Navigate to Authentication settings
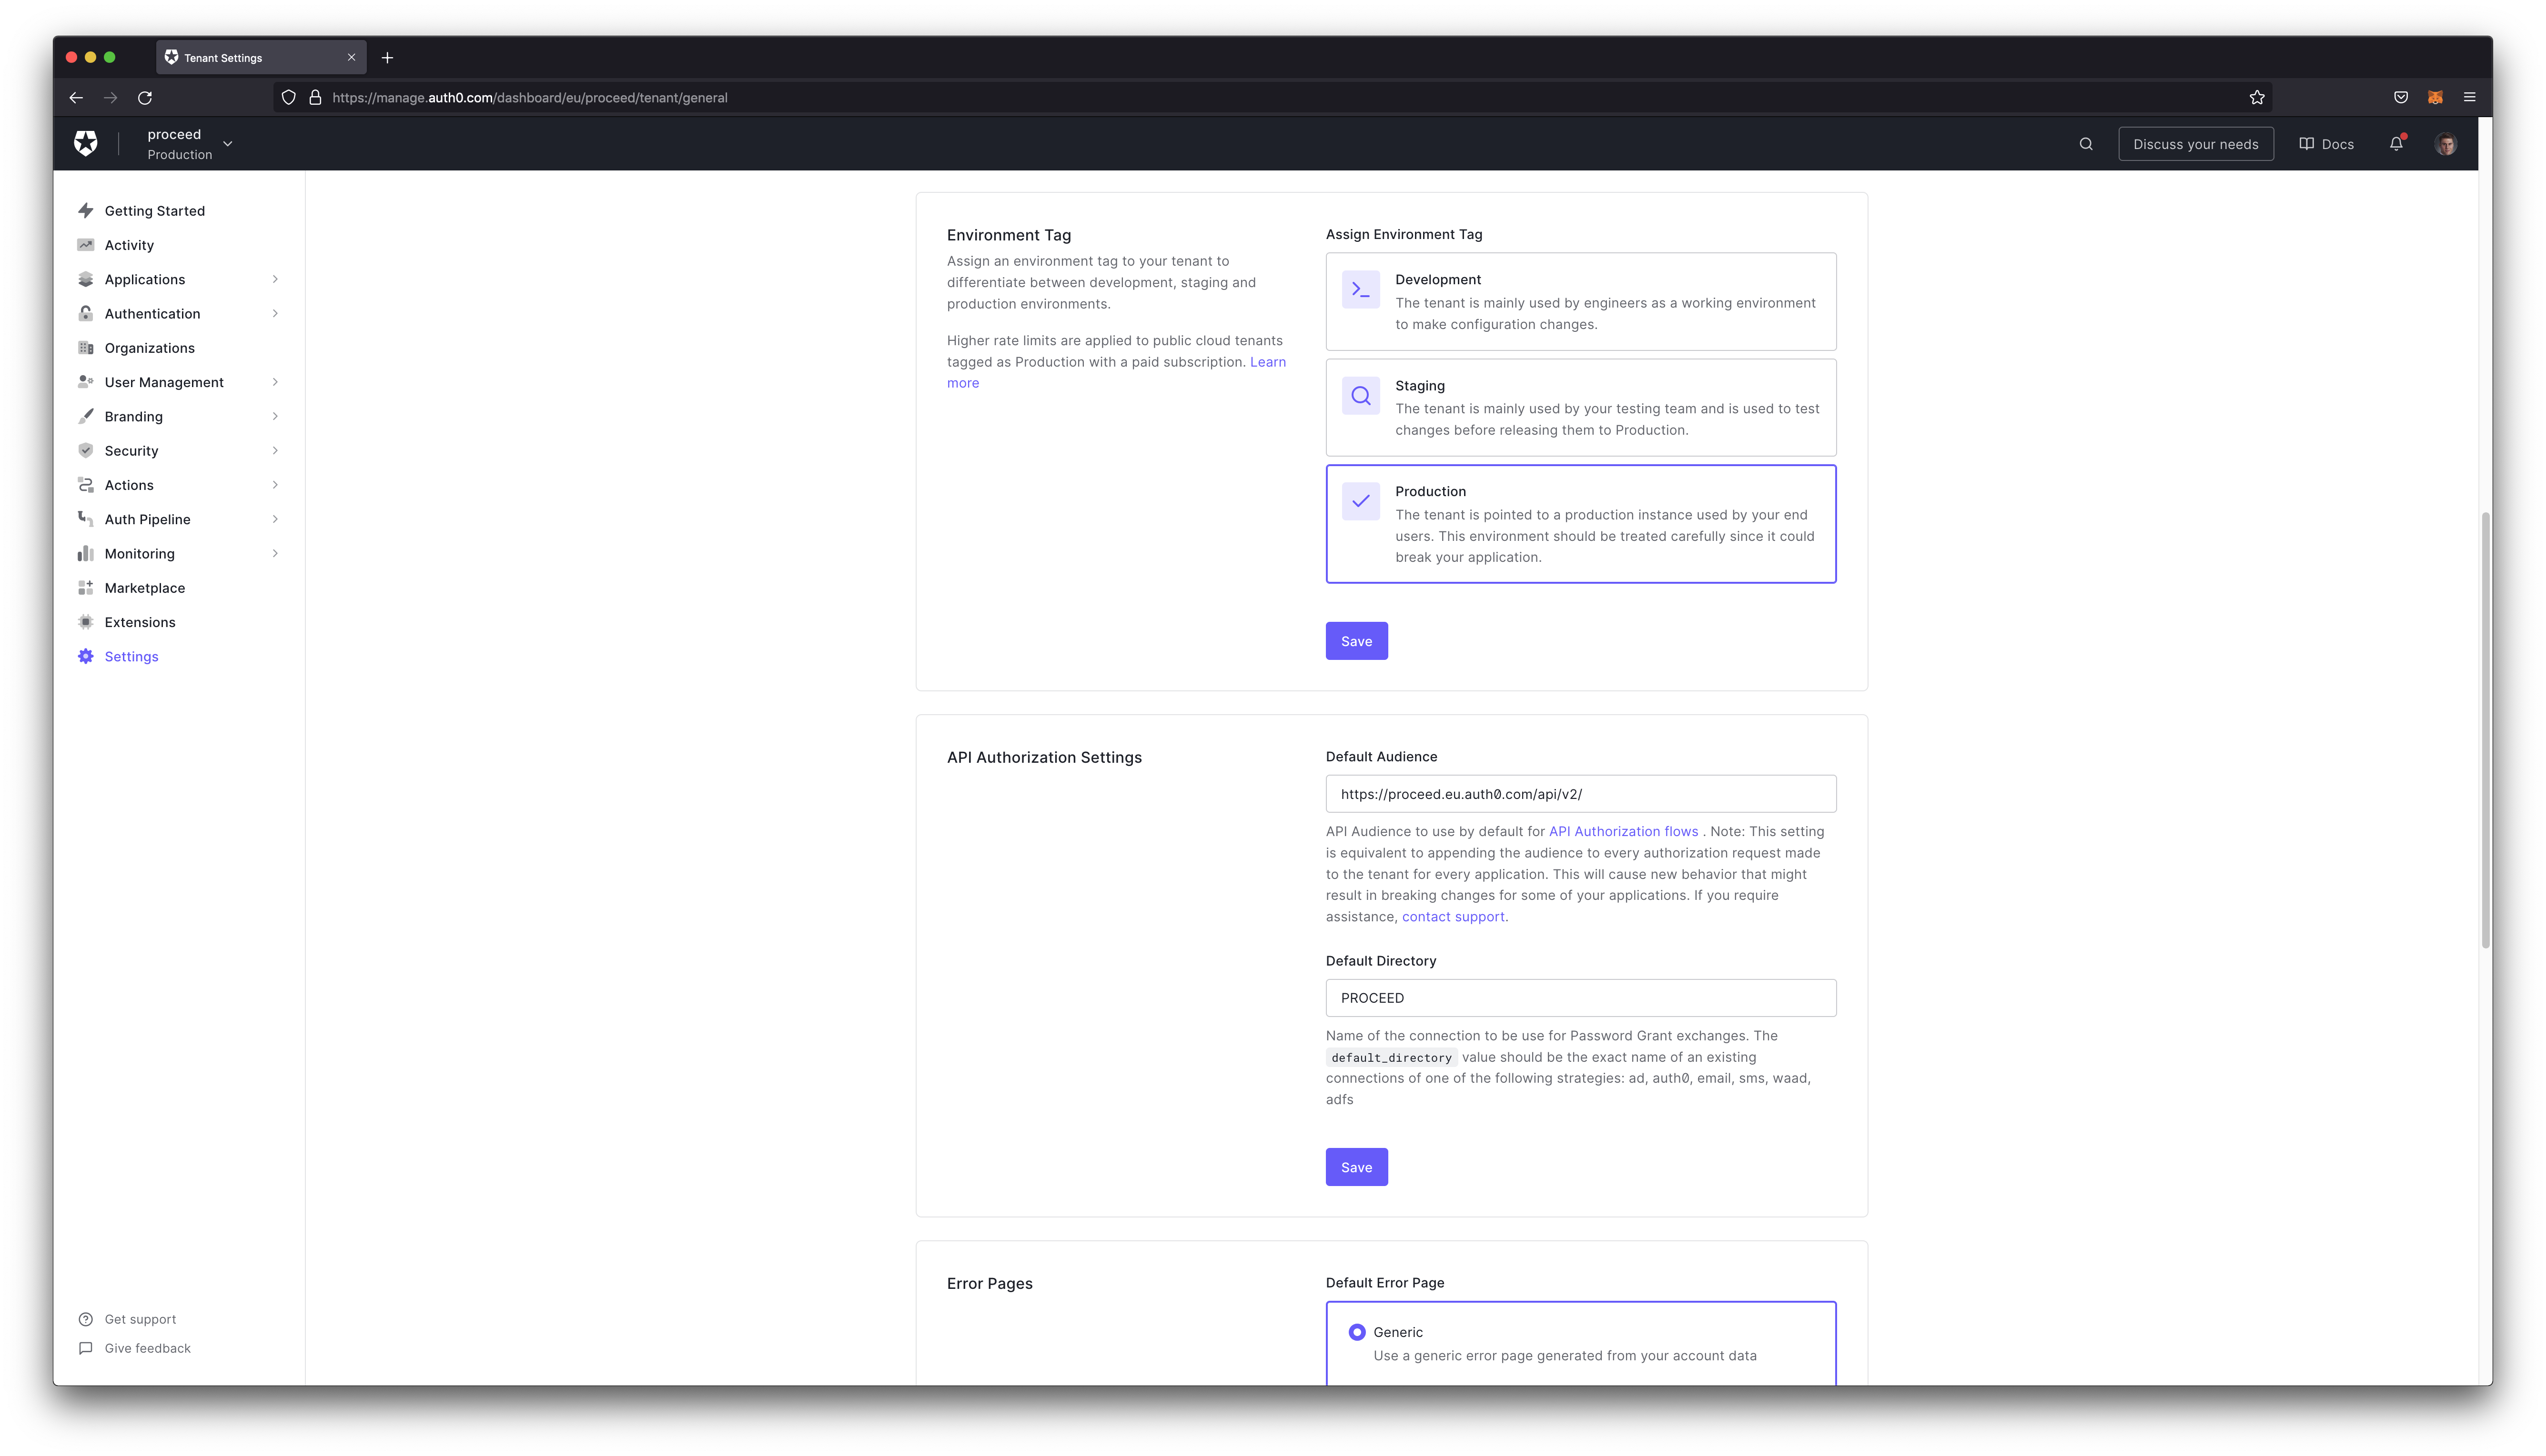This screenshot has width=2546, height=1456. click(152, 313)
